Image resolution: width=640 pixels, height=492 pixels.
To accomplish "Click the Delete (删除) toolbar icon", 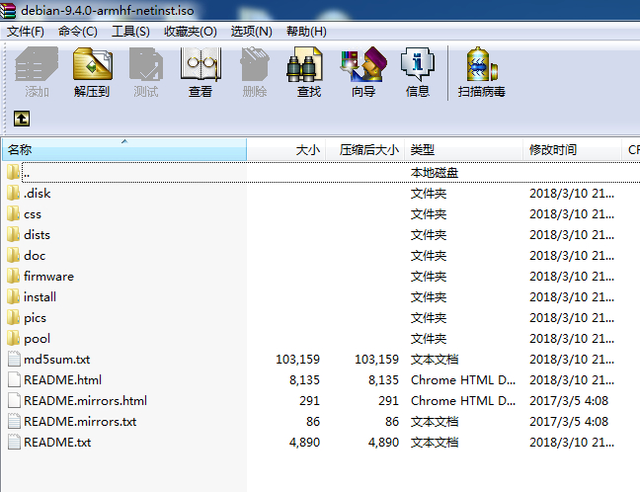I will [x=255, y=64].
